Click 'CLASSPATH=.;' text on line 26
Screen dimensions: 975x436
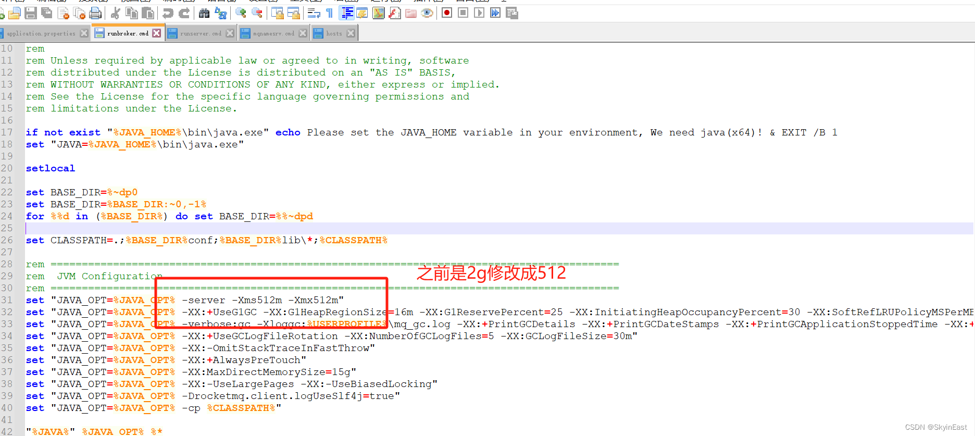click(x=87, y=240)
